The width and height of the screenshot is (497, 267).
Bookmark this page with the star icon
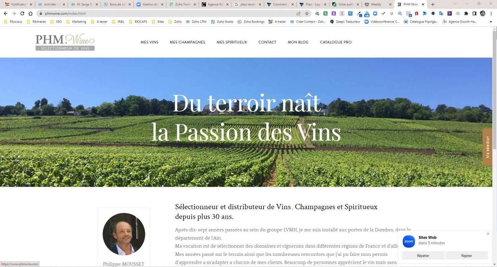pos(307,13)
